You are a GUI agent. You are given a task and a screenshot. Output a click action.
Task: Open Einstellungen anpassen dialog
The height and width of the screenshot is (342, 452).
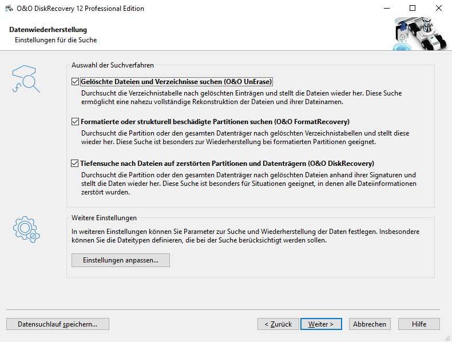coord(121,260)
